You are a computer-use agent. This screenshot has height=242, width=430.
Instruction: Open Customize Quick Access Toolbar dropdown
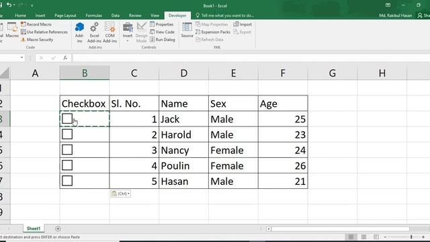tap(32, 5)
